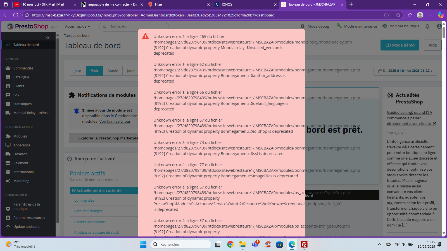Image resolution: width=447 pixels, height=251 pixels.
Task: Click the Apparence monitor icon
Action: coord(8,145)
